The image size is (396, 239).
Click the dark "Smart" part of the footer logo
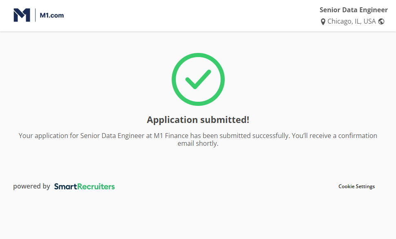pos(65,186)
